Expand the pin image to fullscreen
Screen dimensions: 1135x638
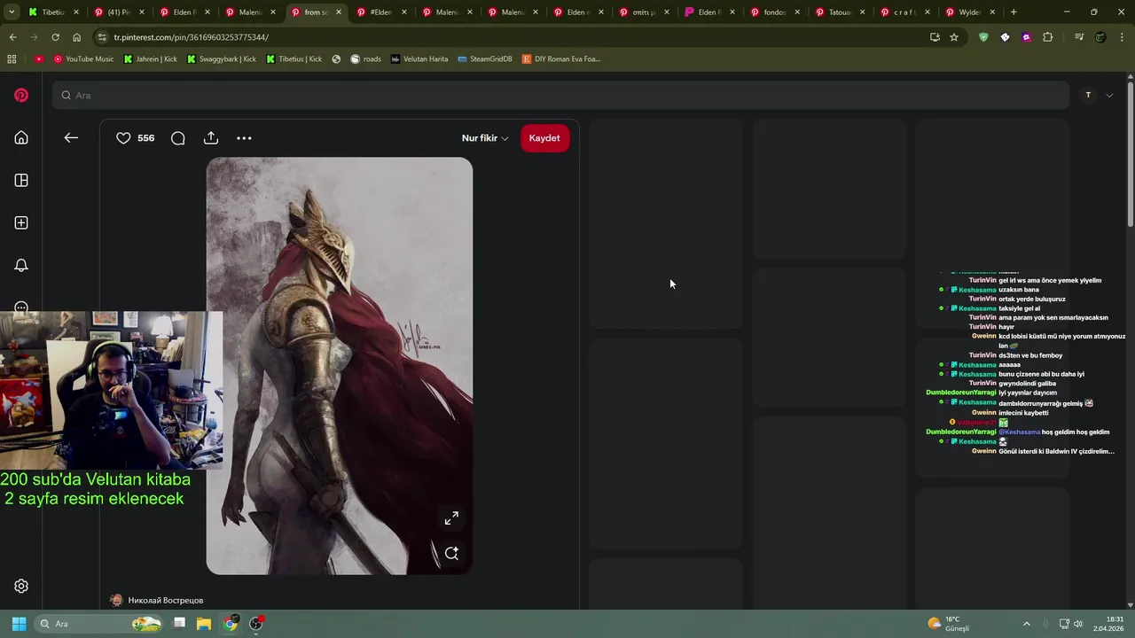point(451,517)
